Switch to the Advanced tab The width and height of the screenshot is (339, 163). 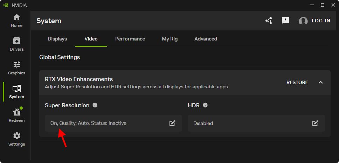[206, 39]
